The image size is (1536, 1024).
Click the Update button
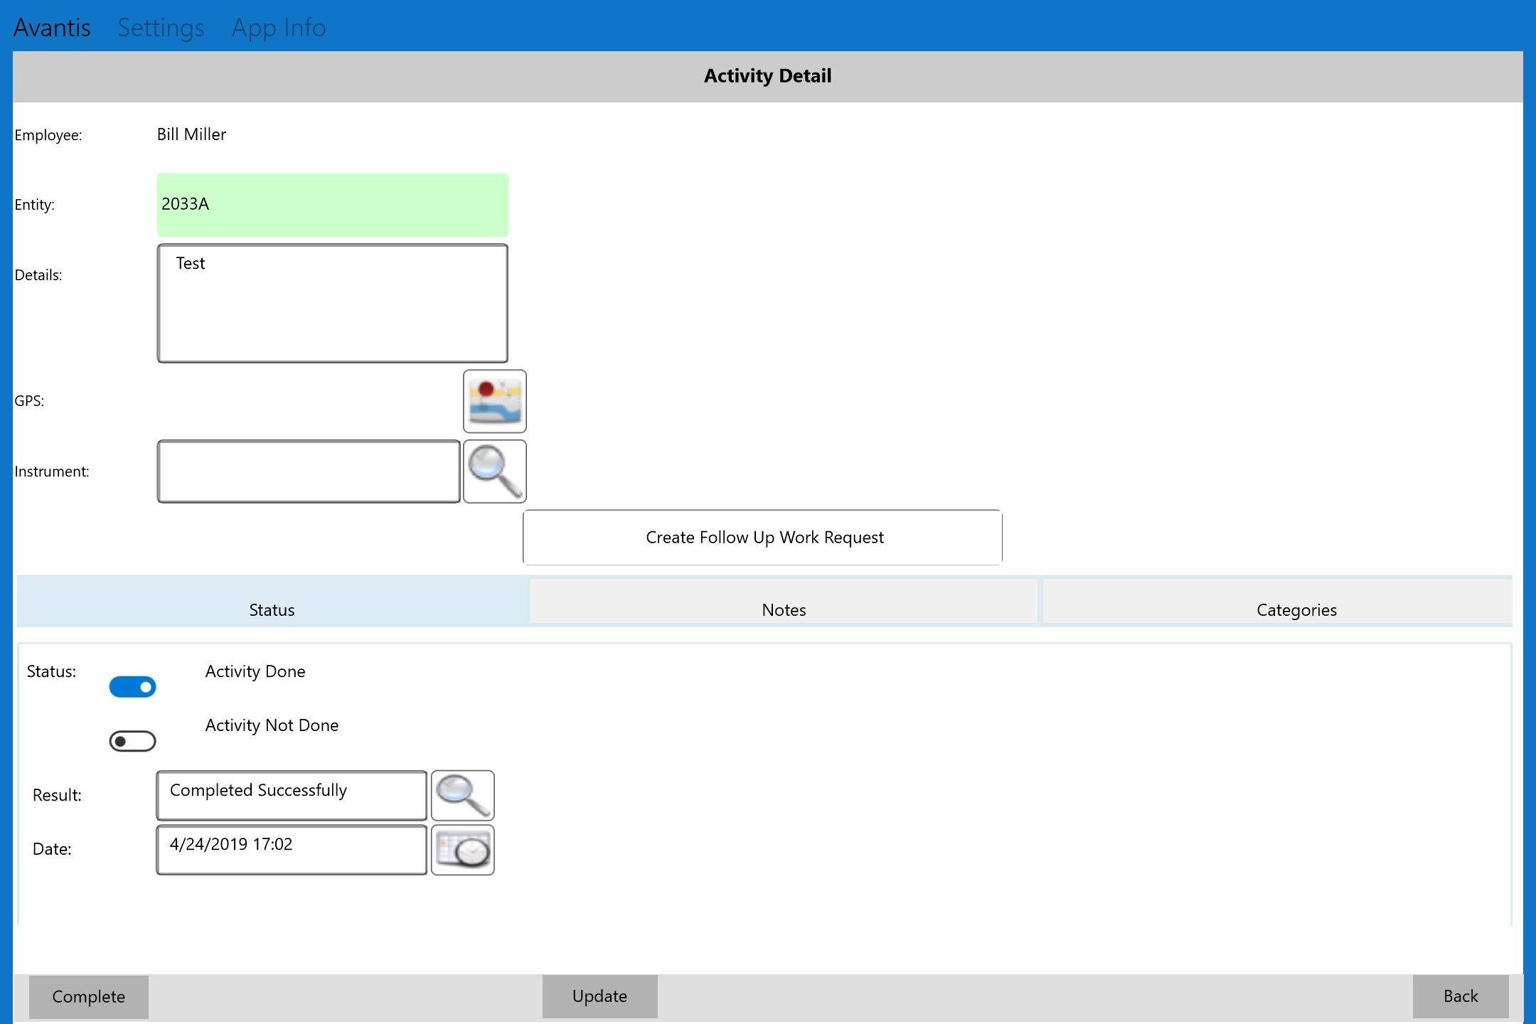pos(599,996)
